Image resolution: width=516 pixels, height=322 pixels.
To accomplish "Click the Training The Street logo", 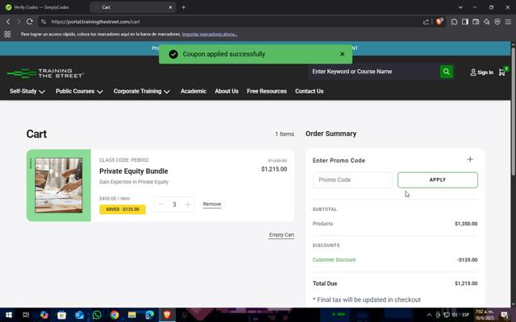I will pos(45,73).
